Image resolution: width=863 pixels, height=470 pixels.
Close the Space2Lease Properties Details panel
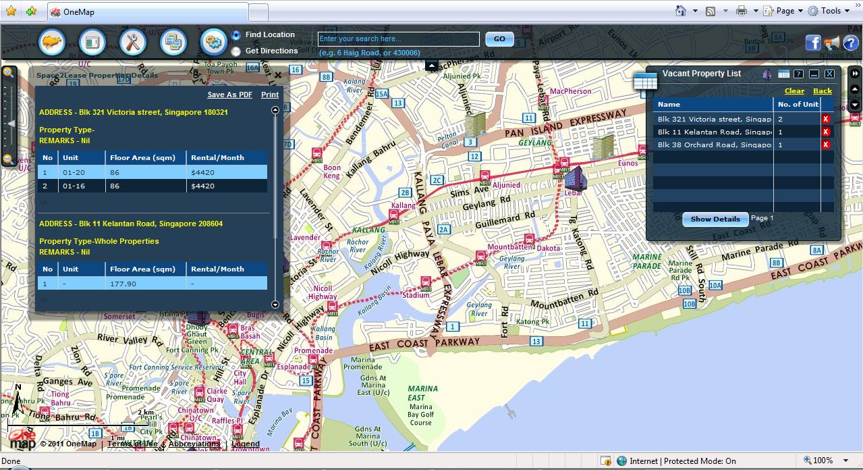tap(278, 75)
